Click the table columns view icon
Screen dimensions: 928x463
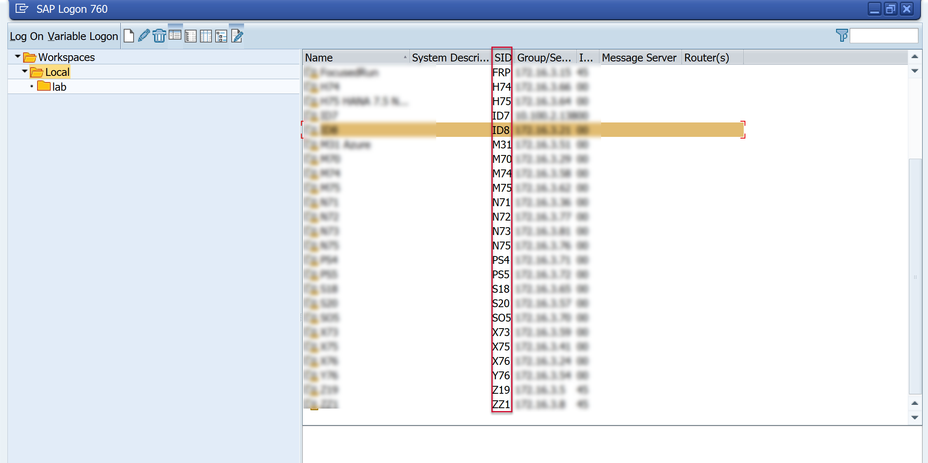pos(206,36)
